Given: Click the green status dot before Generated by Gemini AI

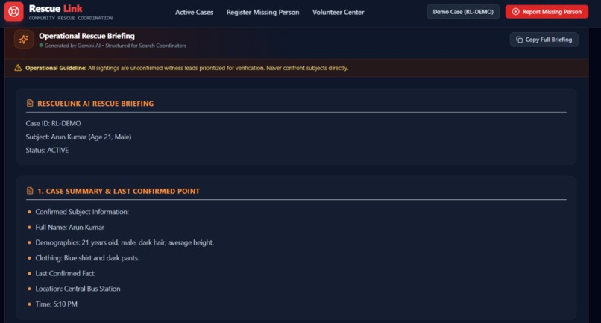Looking at the screenshot, I should [41, 46].
